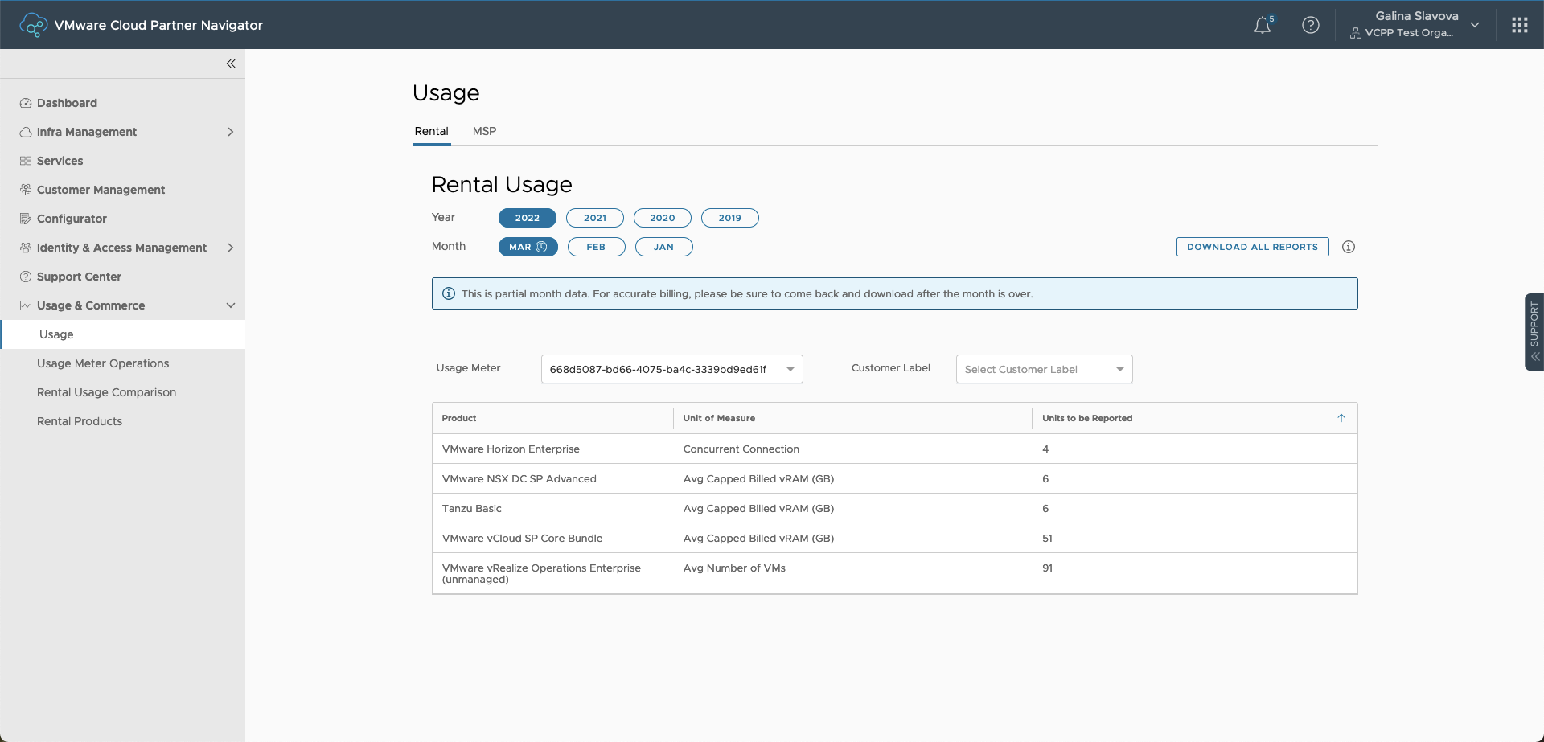Open the notifications bell icon
Image resolution: width=1544 pixels, height=742 pixels.
click(x=1263, y=25)
